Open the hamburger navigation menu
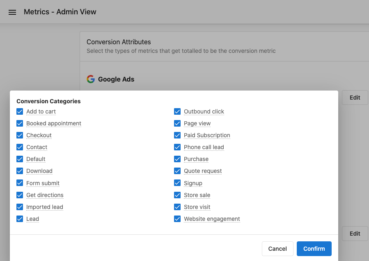369x261 pixels. 12,12
